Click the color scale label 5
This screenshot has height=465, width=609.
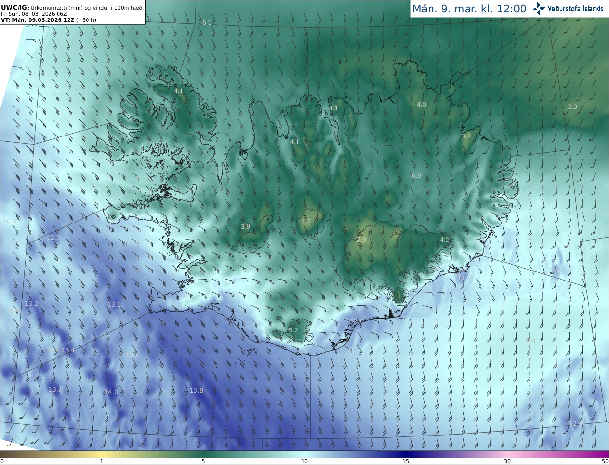203,462
